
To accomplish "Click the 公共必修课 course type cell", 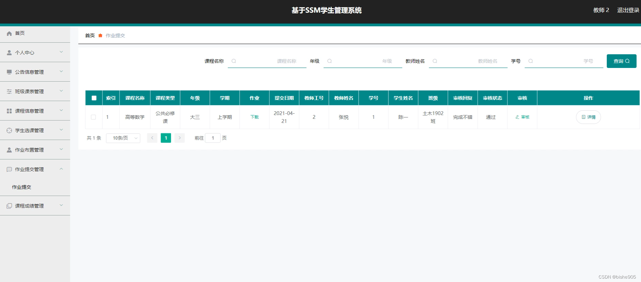I will [165, 117].
